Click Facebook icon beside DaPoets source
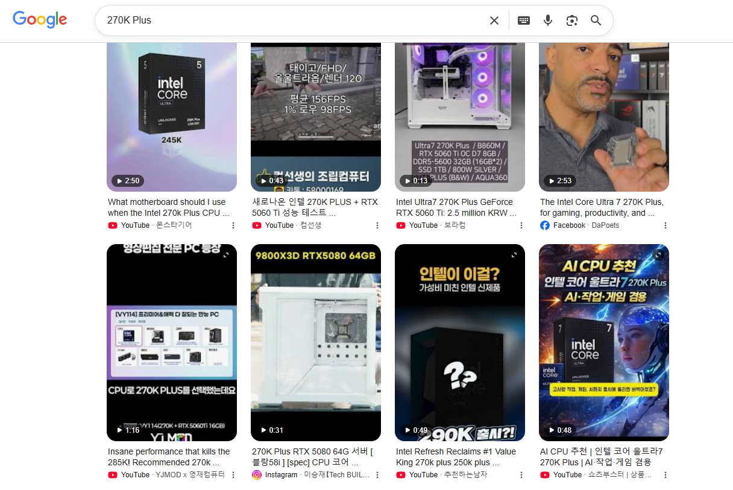This screenshot has width=733, height=490. coord(545,225)
